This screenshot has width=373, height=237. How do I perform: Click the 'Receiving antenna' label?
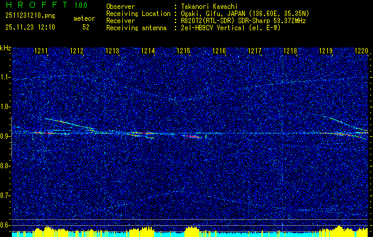[x=136, y=28]
